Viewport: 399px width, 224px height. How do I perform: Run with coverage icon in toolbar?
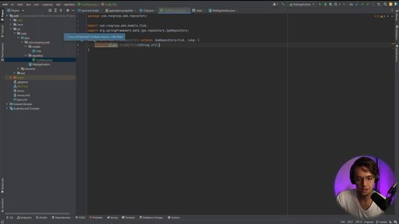point(330,4)
